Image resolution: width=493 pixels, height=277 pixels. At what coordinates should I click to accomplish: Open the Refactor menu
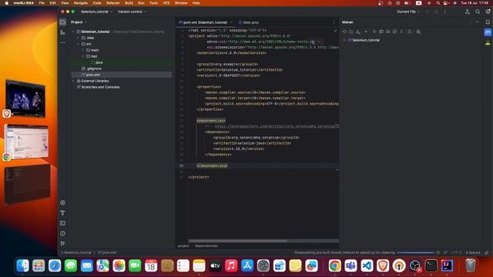click(113, 3)
